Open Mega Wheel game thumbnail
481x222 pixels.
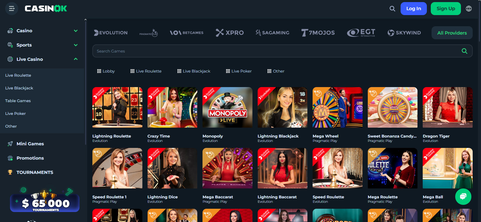(338, 107)
